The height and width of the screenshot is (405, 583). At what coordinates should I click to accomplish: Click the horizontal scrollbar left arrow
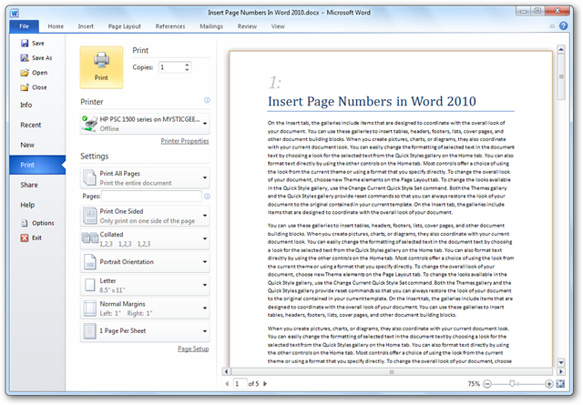tap(227, 371)
